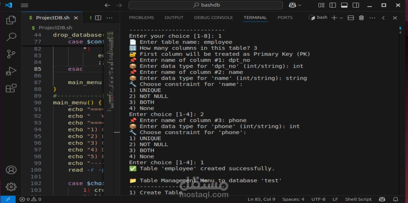This screenshot has width=408, height=203.
Task: Open a remote window from the status bar
Action: click(x=8, y=199)
